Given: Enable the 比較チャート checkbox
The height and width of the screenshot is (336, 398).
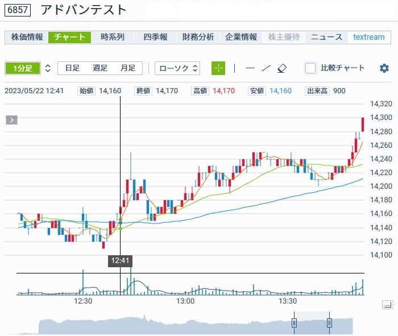Looking at the screenshot, I should coord(310,68).
